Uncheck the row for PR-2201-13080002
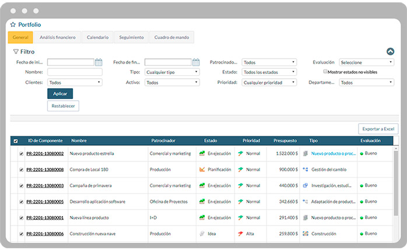The height and width of the screenshot is (250, 407). tap(22, 154)
